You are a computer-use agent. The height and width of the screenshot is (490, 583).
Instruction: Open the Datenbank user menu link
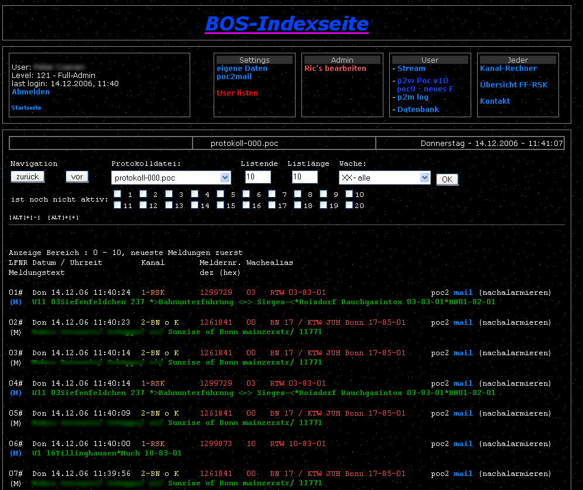pos(418,110)
